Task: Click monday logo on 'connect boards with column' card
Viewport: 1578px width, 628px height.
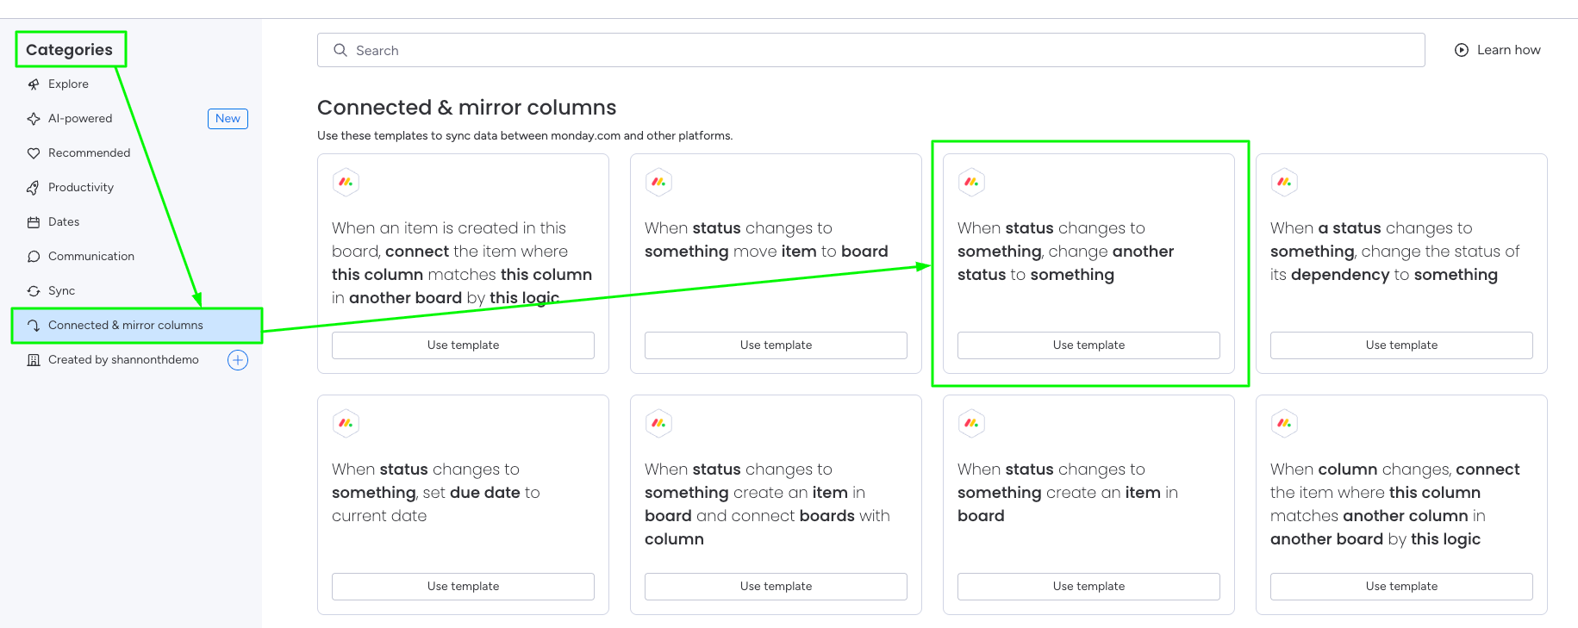Action: click(x=658, y=423)
